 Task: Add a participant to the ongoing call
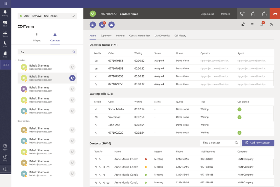click(x=242, y=14)
